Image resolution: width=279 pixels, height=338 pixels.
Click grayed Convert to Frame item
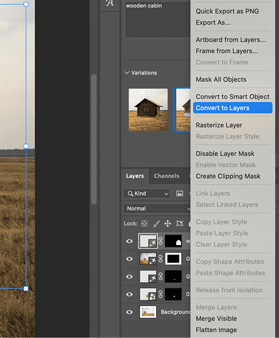222,62
